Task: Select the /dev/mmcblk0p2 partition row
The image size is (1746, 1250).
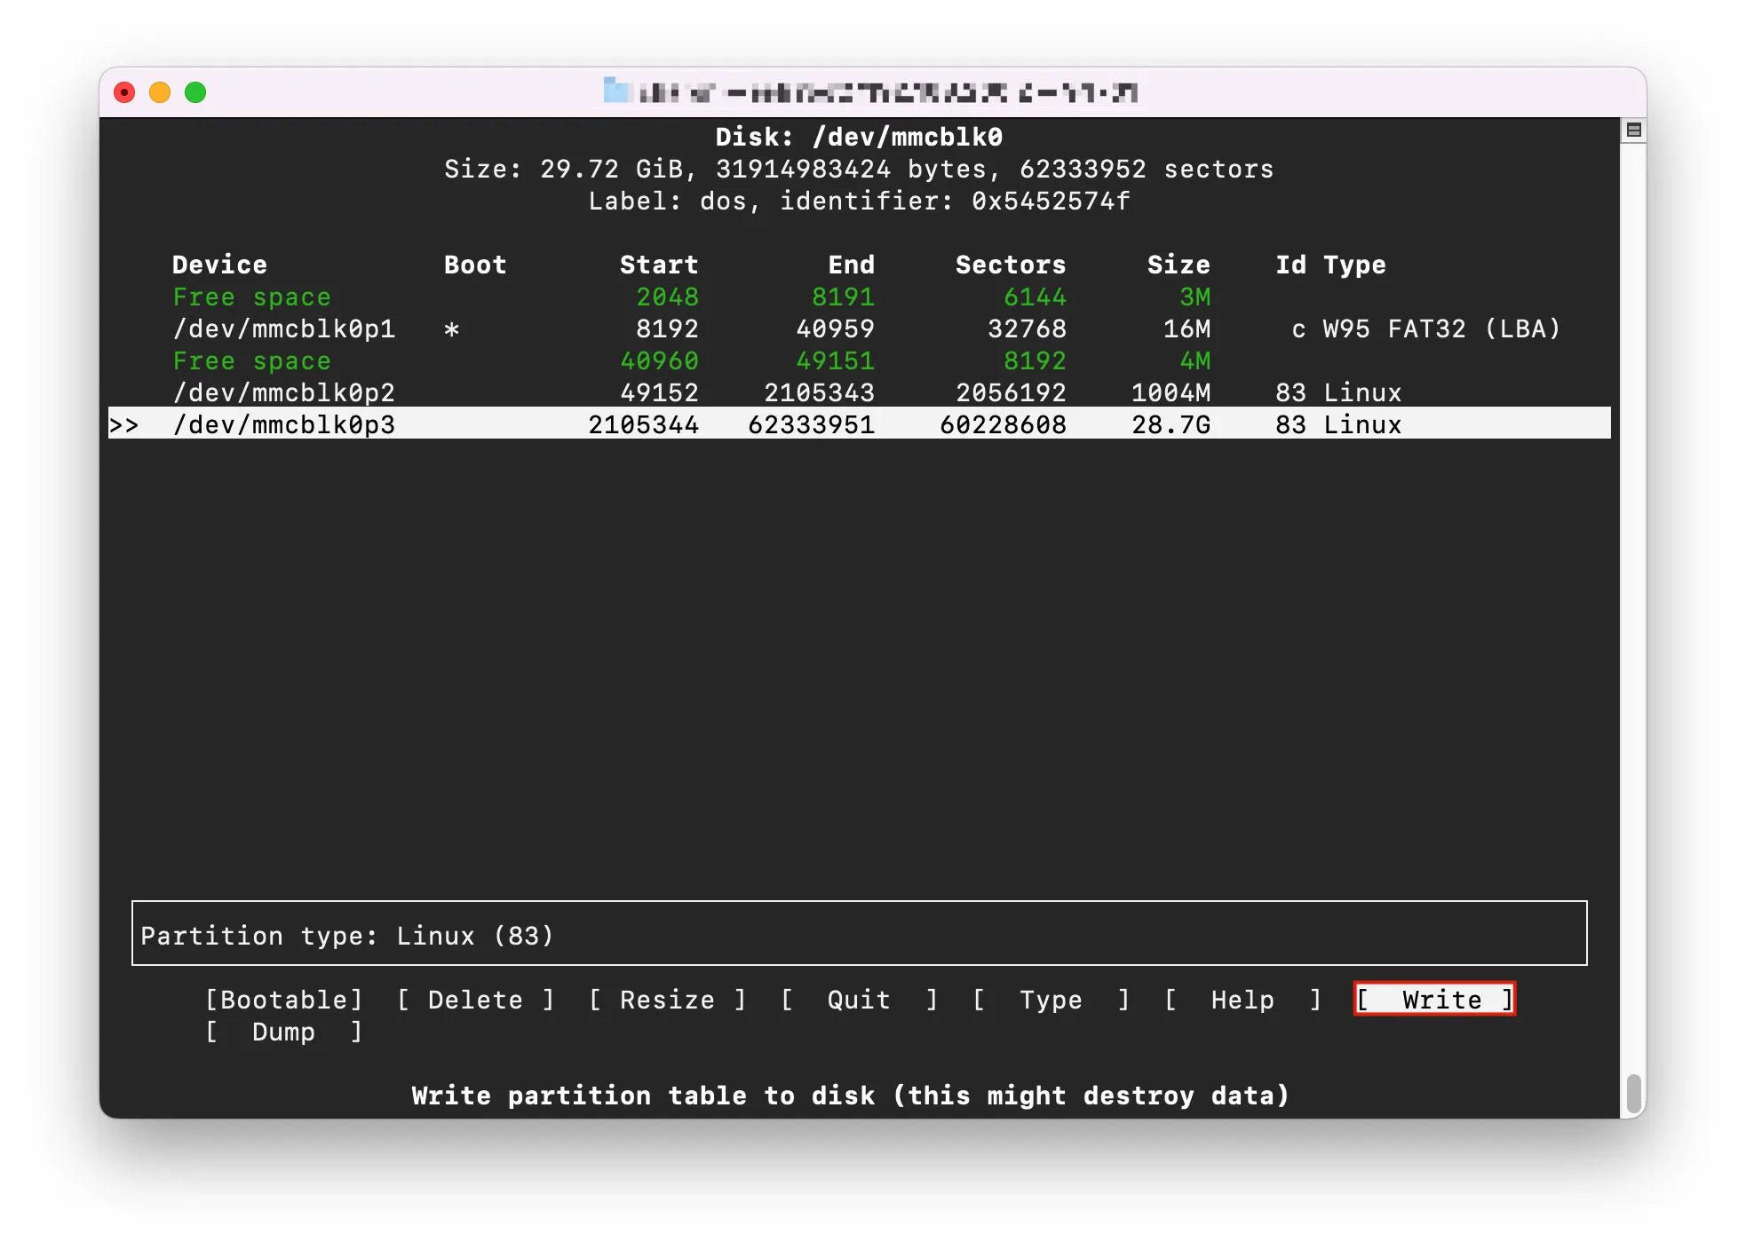Action: 860,392
